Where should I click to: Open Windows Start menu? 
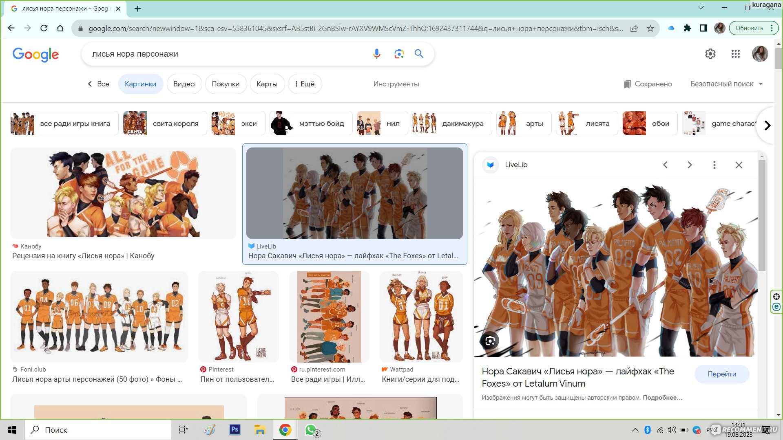[12, 430]
